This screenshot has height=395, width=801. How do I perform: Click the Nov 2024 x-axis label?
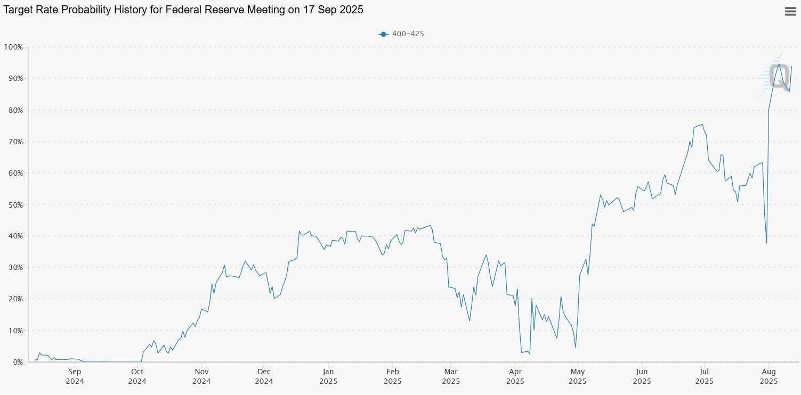coord(201,376)
